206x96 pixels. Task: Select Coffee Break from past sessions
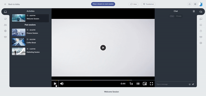(30, 42)
